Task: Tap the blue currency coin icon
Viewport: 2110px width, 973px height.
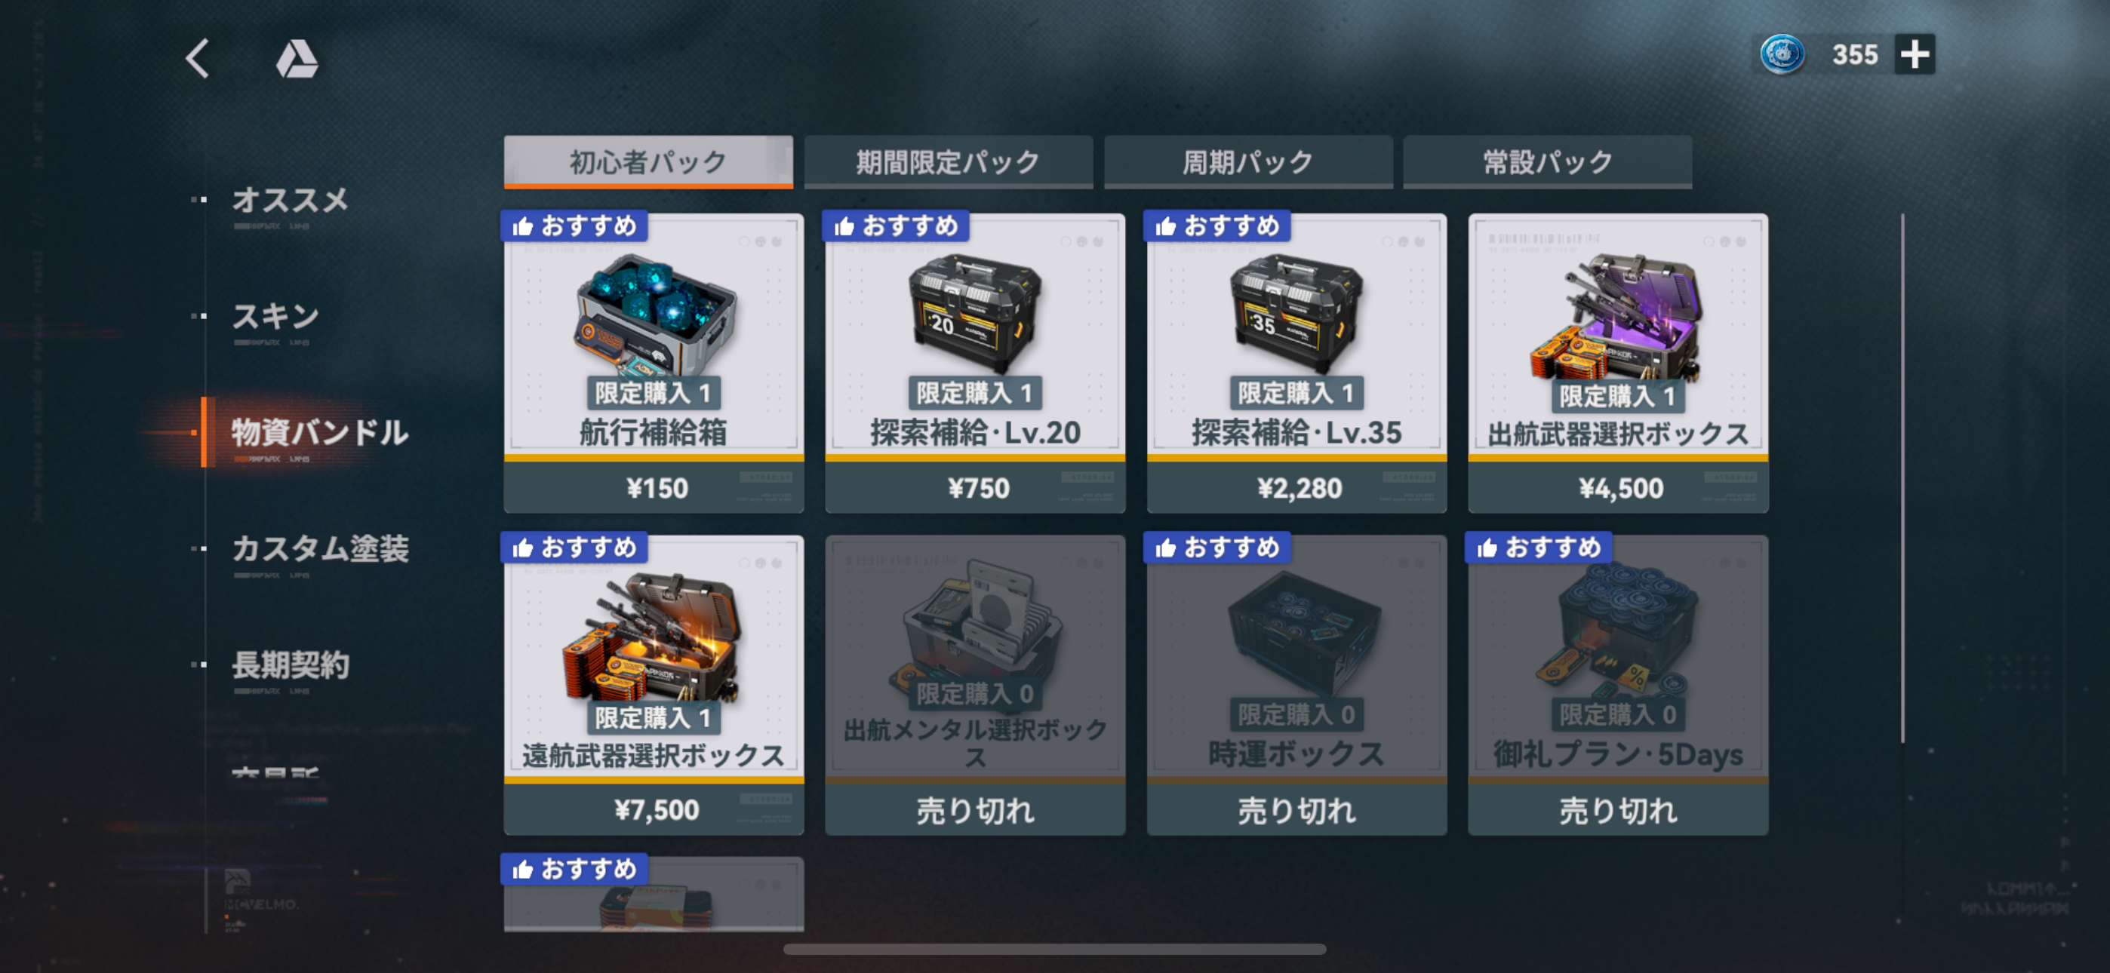Action: [1782, 55]
